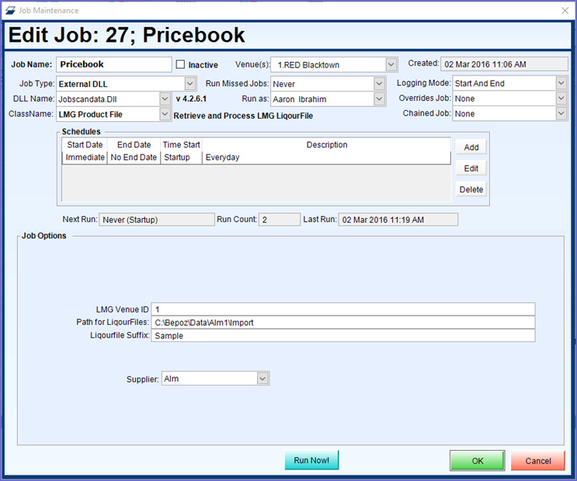The image size is (577, 481).
Task: Click the Edit schedule button
Action: click(x=471, y=168)
